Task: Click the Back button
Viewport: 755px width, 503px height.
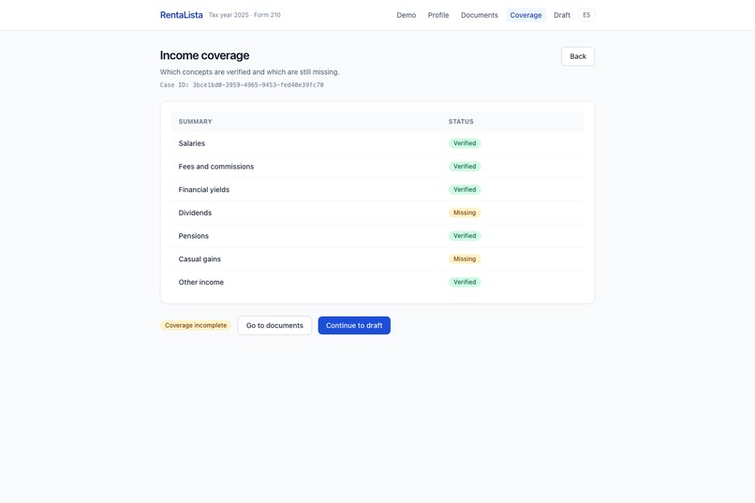Action: point(578,56)
